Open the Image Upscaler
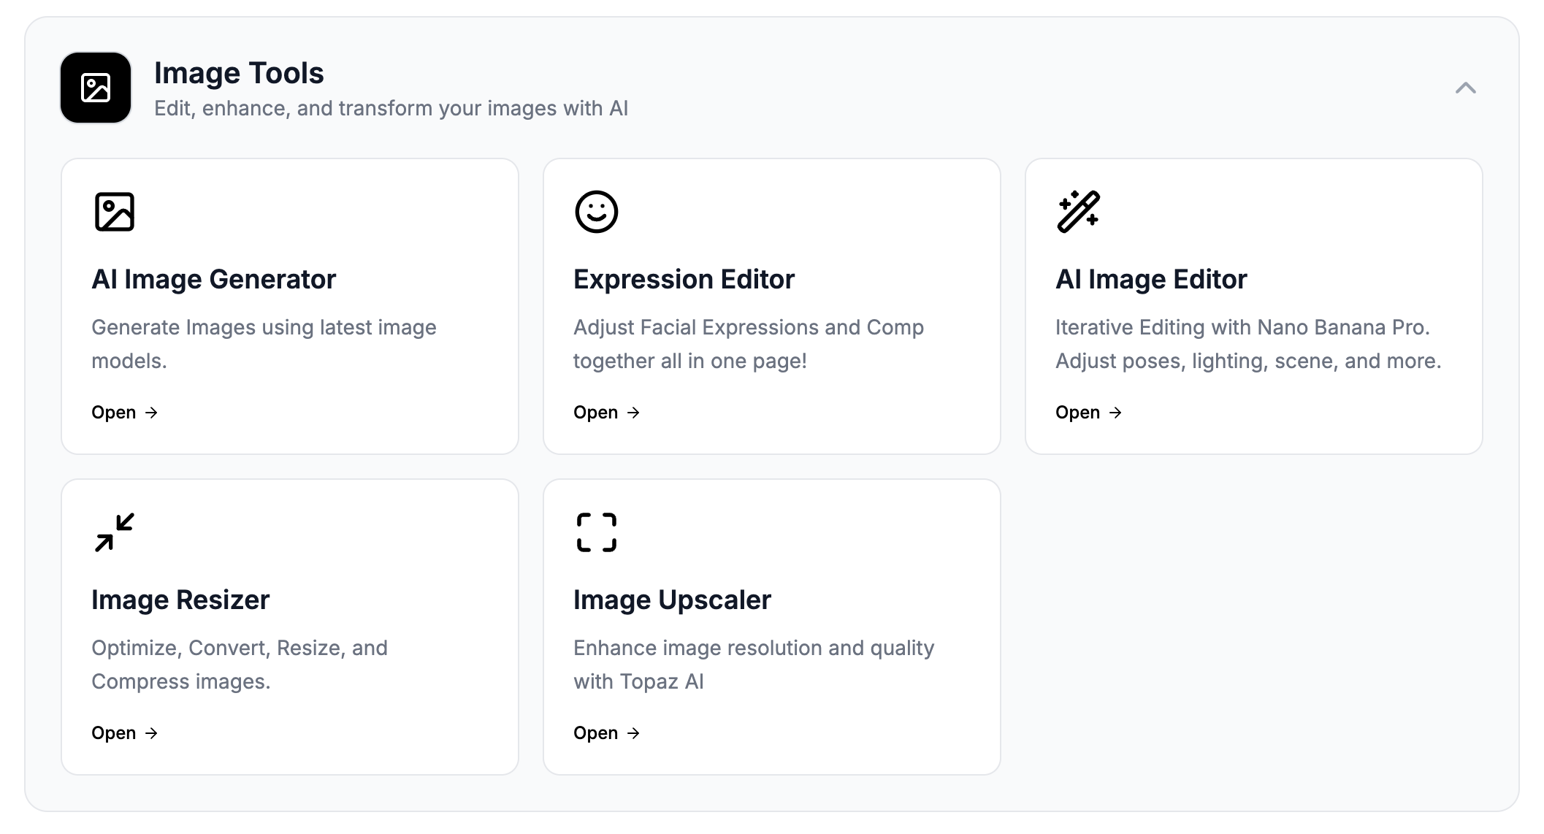 [594, 733]
